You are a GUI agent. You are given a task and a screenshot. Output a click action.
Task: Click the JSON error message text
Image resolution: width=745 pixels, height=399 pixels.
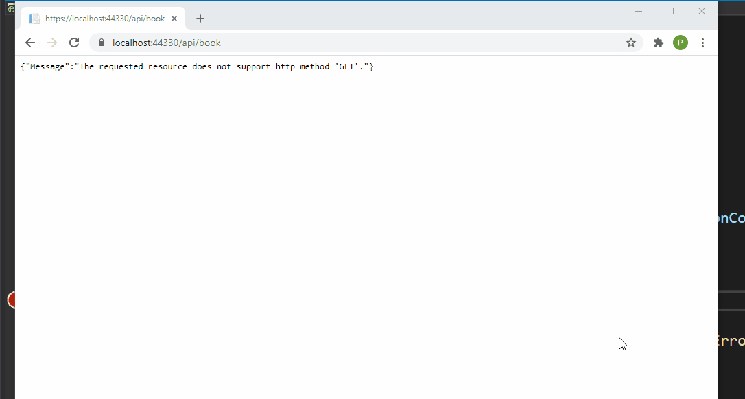click(196, 66)
